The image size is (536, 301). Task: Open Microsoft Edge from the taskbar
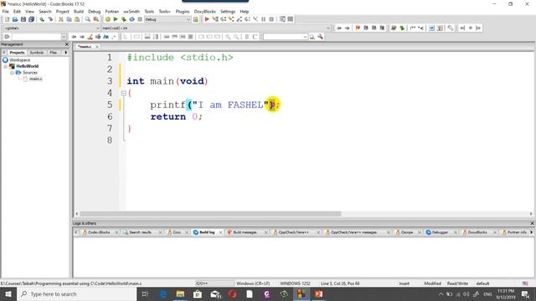point(163,293)
